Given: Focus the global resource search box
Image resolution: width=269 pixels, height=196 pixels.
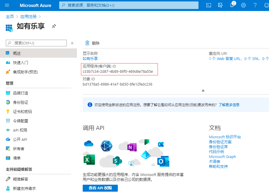Looking at the screenshot, I should coord(129,5).
